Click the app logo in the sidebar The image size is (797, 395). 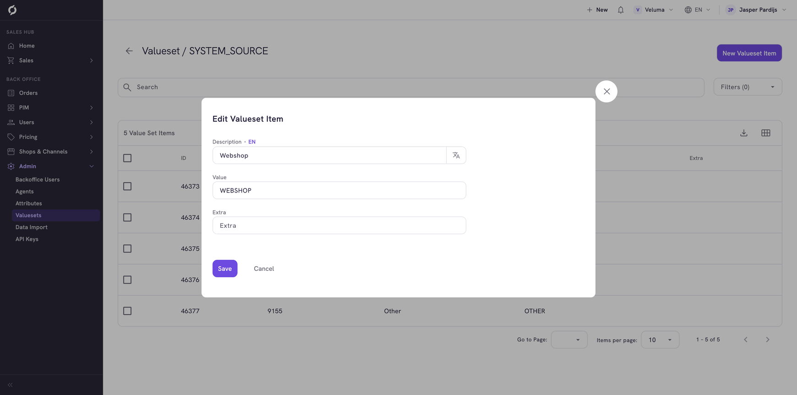pyautogui.click(x=12, y=10)
